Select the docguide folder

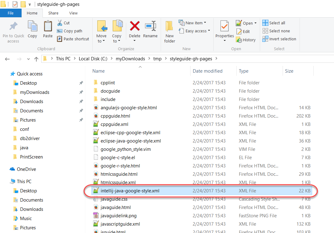click(x=110, y=91)
